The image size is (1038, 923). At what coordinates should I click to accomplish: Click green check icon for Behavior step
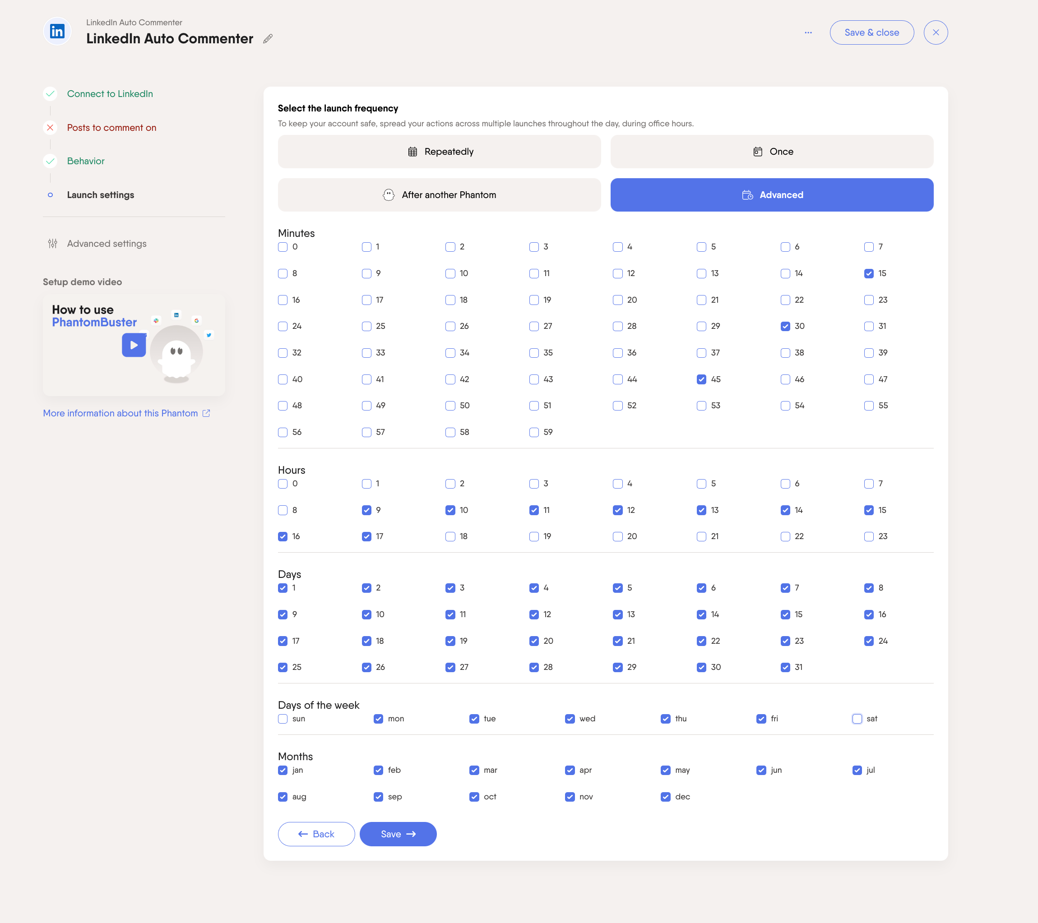[x=50, y=161]
